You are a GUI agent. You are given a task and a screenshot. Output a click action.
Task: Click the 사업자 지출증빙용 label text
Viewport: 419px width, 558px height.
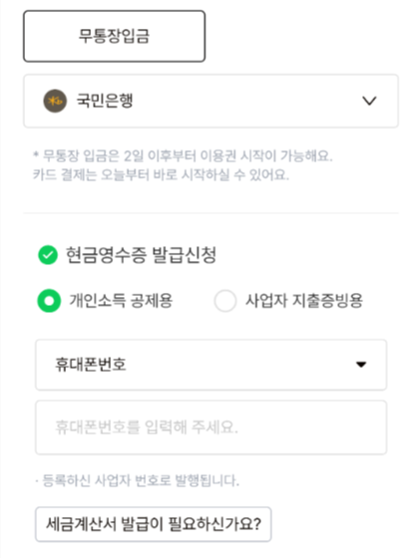pyautogui.click(x=304, y=301)
